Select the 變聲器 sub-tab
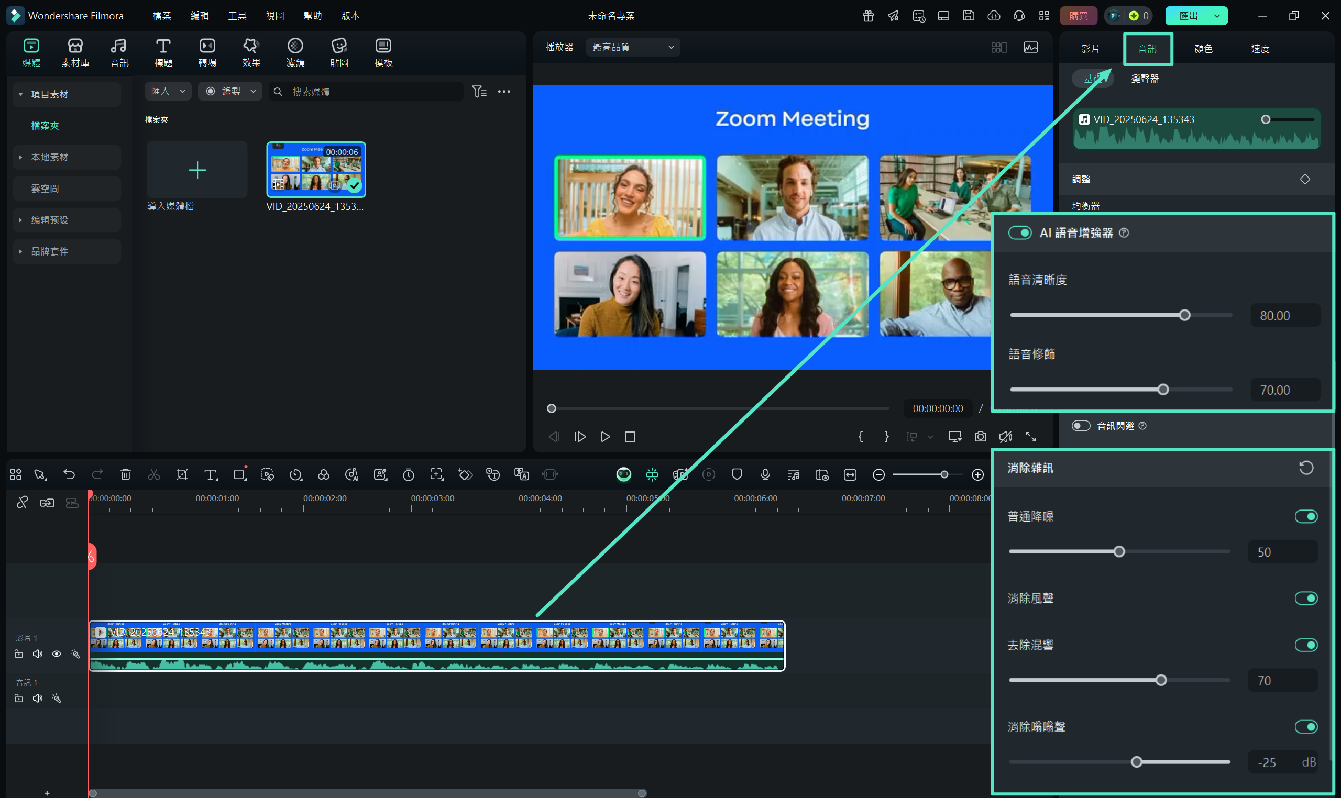Screen dimensions: 1341x798 tap(1145, 79)
